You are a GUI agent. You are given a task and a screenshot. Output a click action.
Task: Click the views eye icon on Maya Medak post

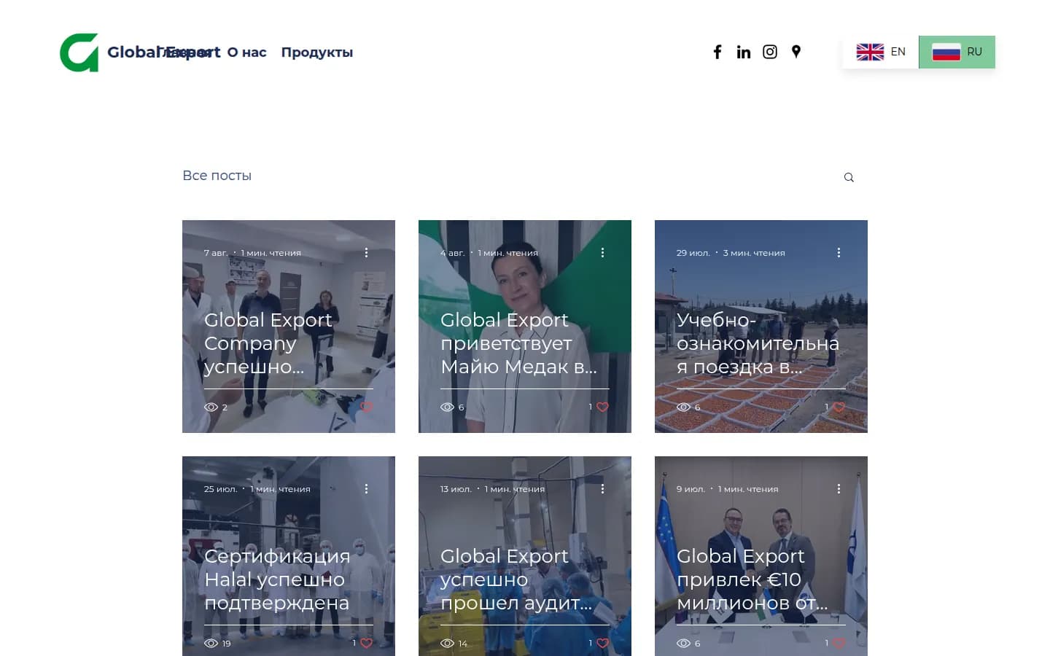tap(448, 407)
